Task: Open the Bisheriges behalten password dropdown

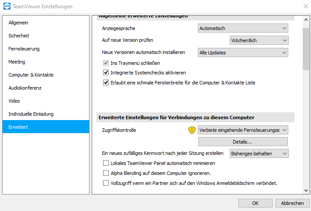Action: [x=259, y=154]
